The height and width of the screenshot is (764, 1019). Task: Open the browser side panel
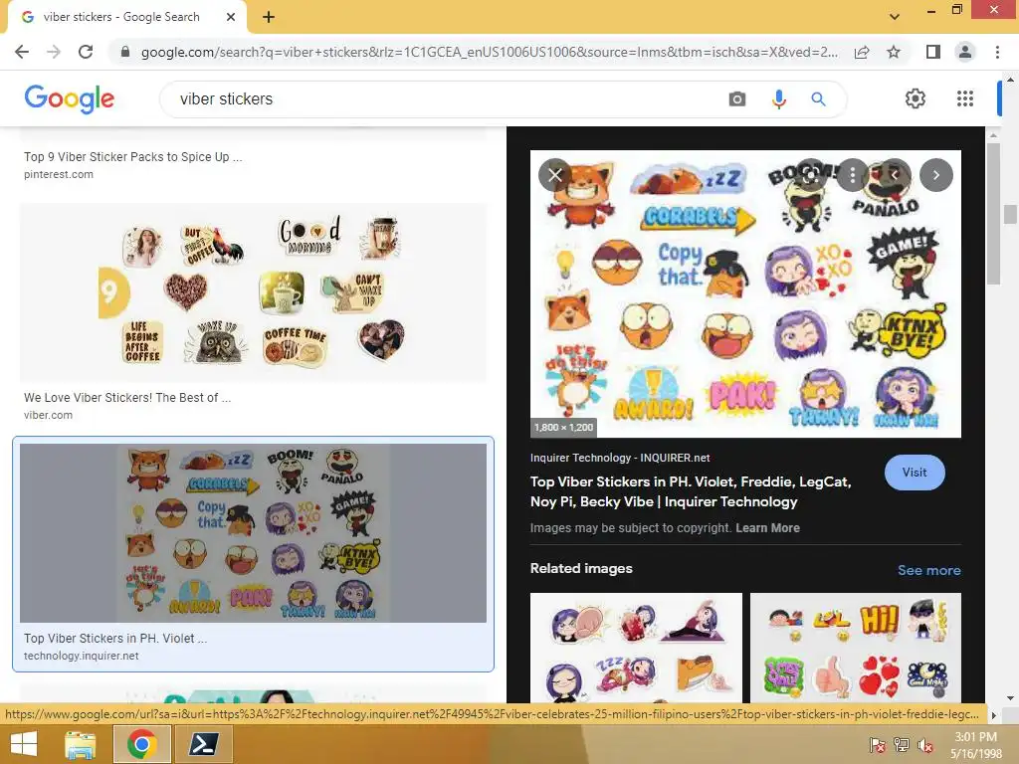pos(932,52)
